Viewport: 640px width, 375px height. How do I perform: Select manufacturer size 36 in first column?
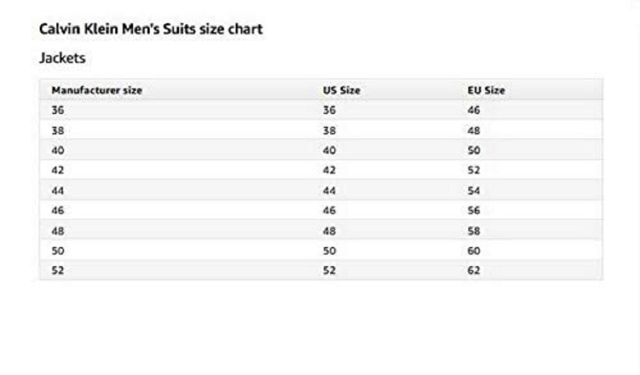tap(58, 111)
